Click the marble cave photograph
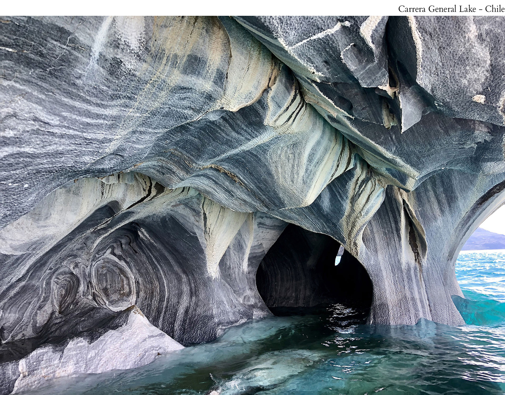This screenshot has width=505, height=395. tap(252, 205)
